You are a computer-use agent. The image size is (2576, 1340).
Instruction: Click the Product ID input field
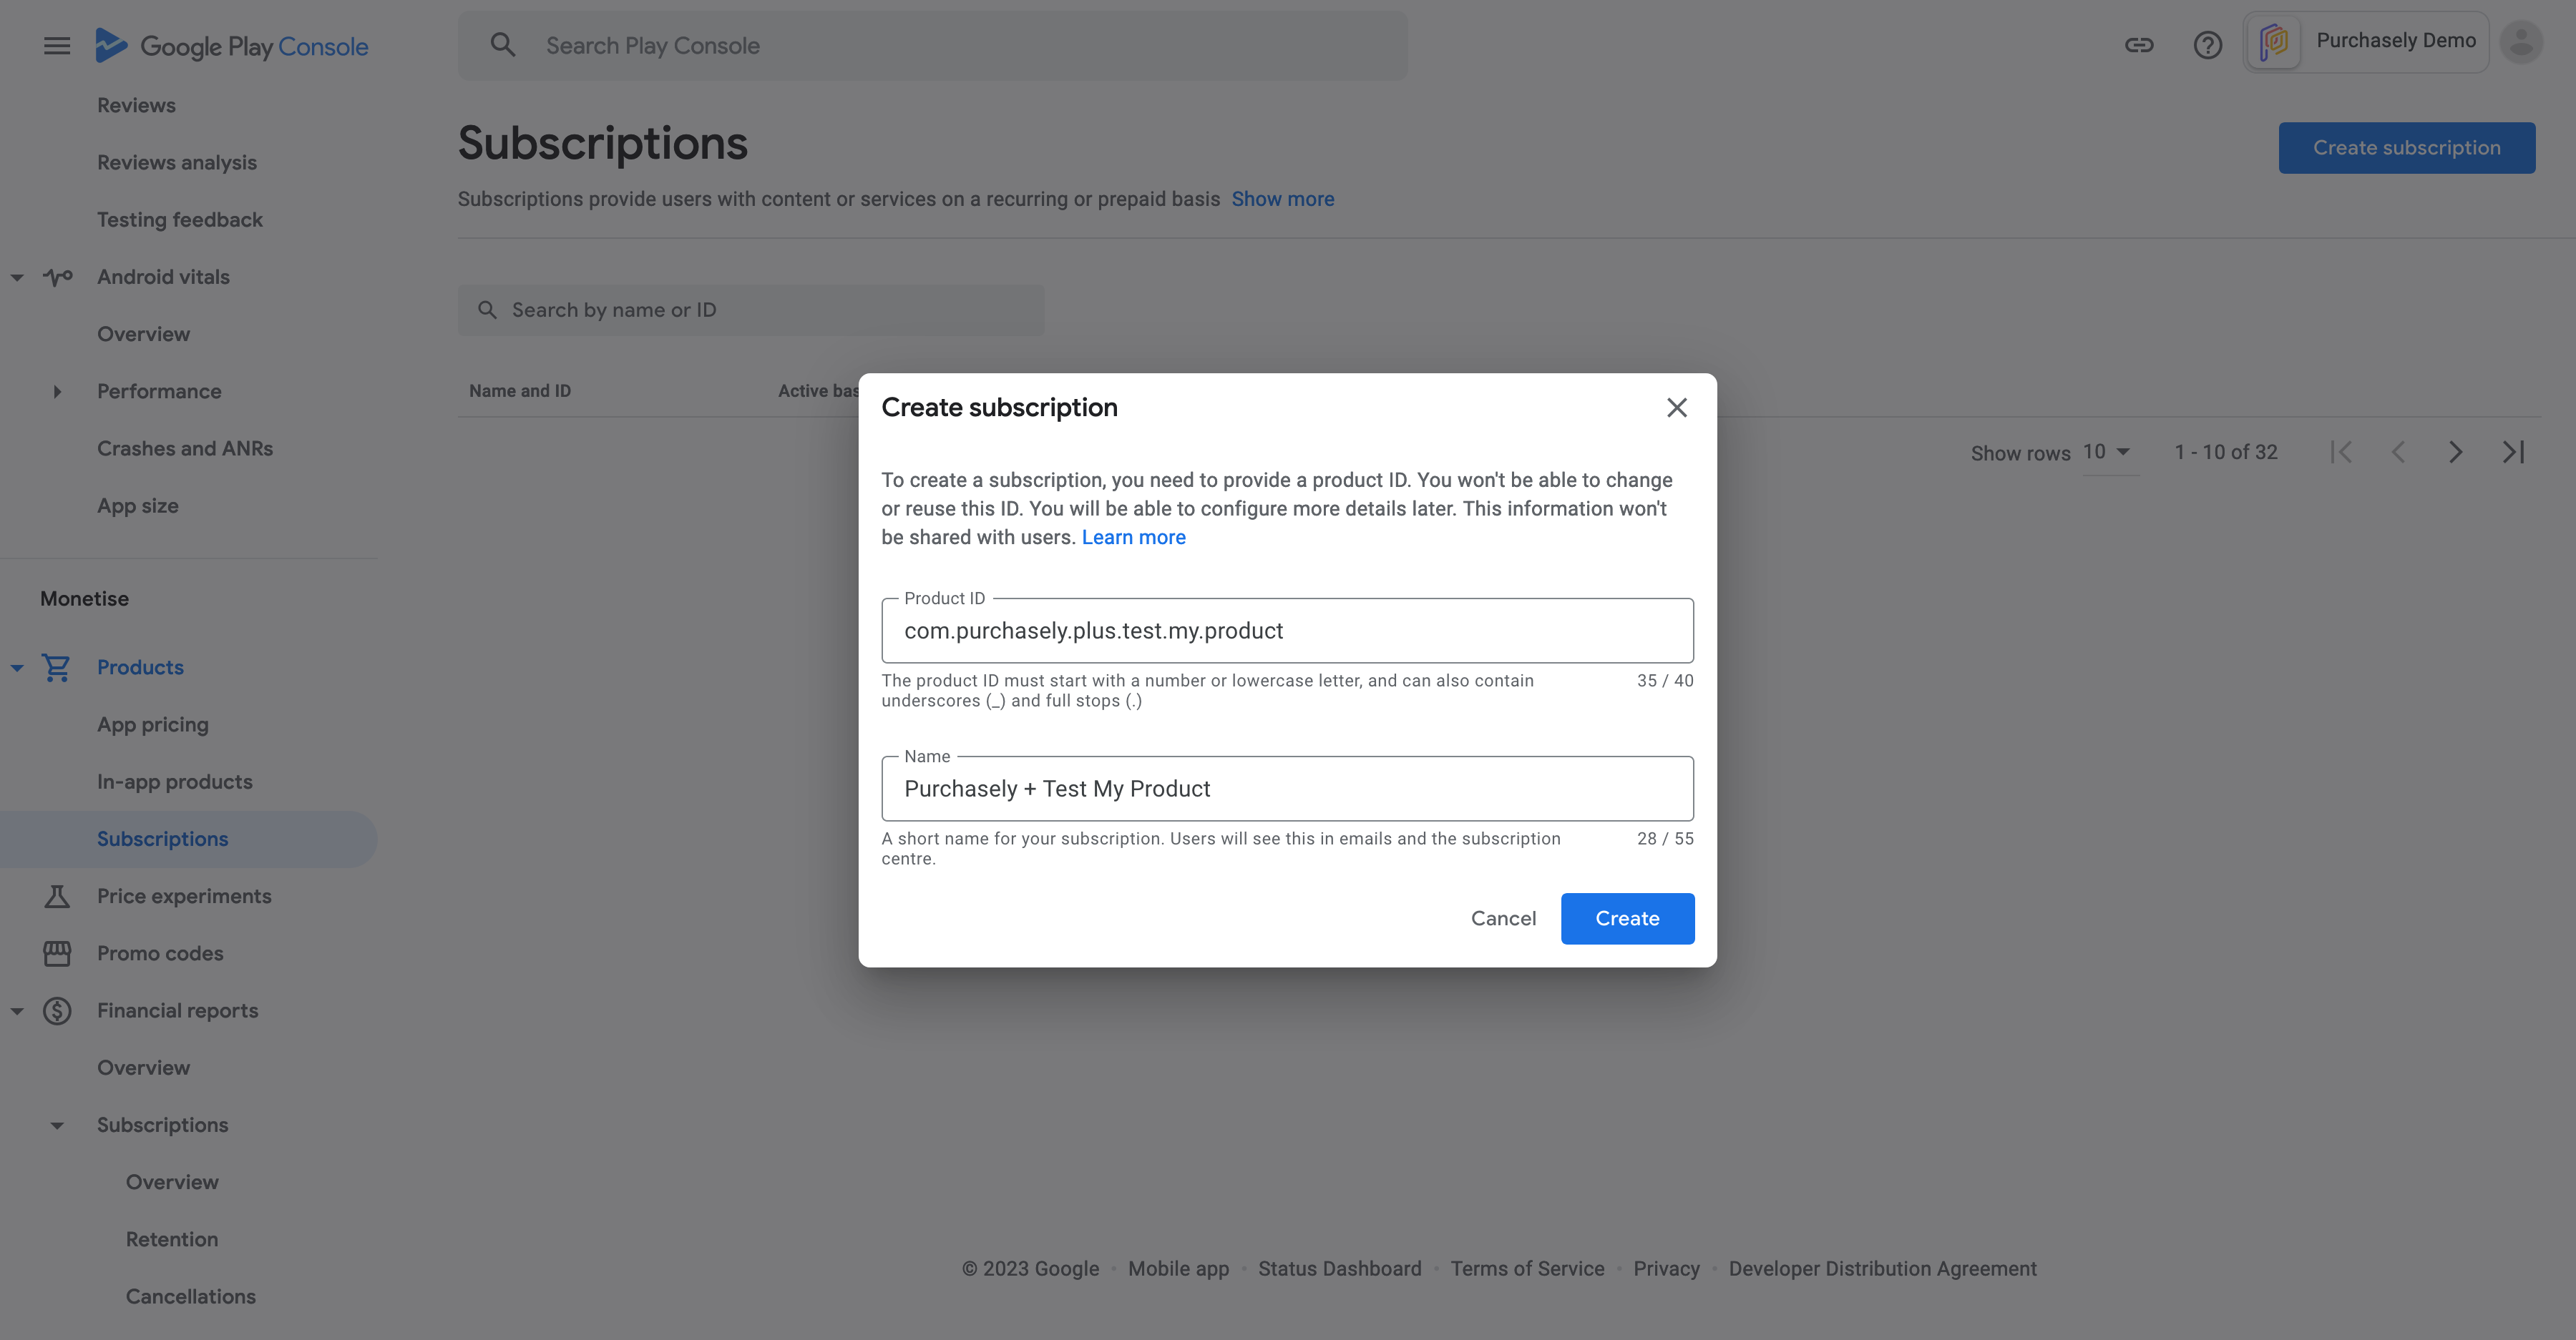(x=1287, y=631)
